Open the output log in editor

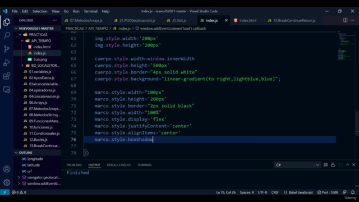coord(340,165)
